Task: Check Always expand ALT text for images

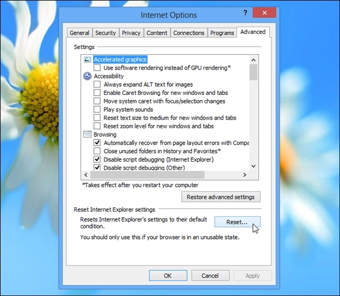Action: point(97,84)
